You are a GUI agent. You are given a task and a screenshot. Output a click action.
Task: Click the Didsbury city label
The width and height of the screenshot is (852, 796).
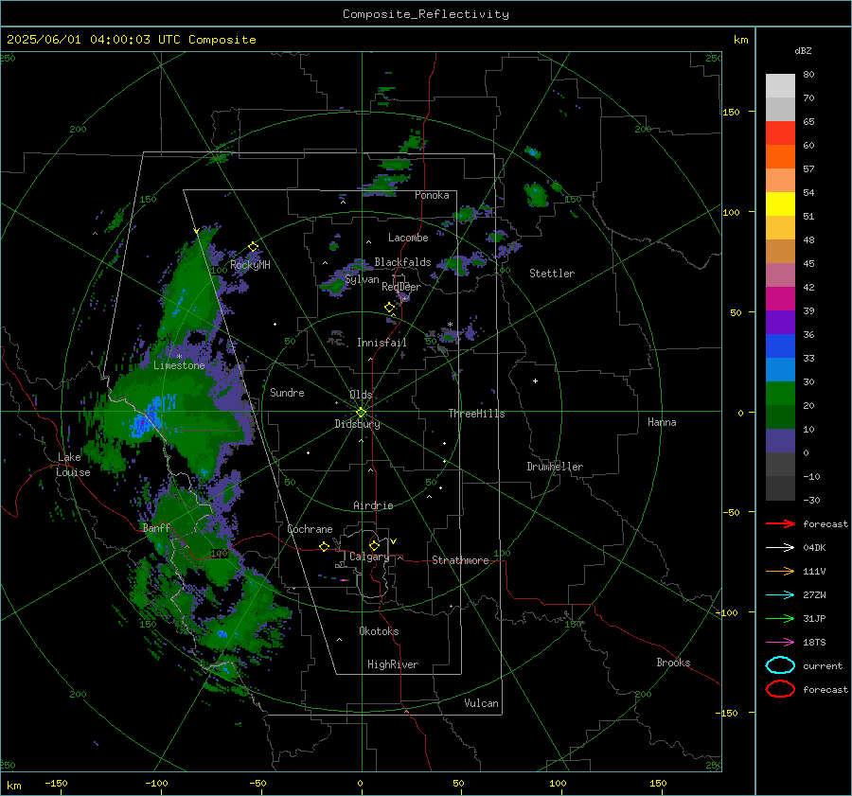click(358, 424)
